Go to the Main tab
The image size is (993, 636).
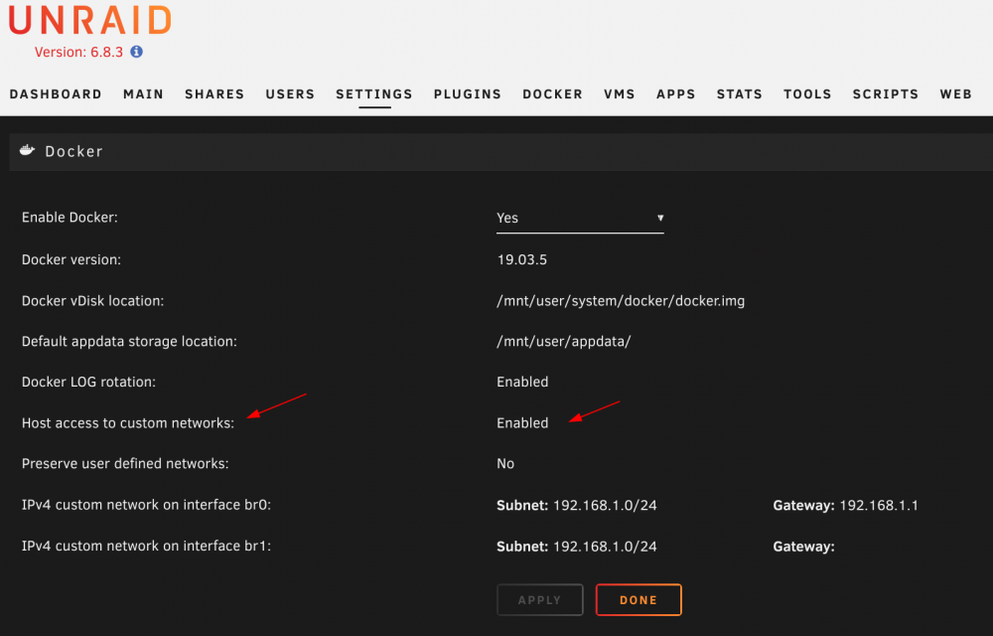(143, 94)
